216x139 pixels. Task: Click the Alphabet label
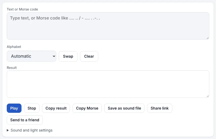14,47
